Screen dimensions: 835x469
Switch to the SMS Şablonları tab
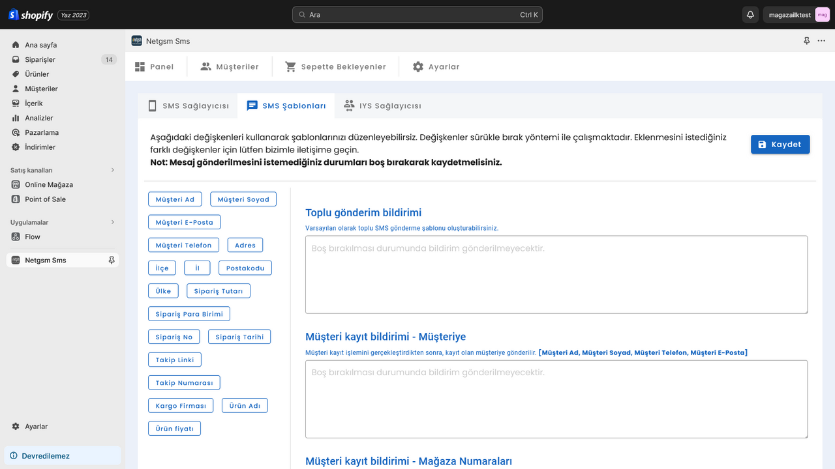286,106
